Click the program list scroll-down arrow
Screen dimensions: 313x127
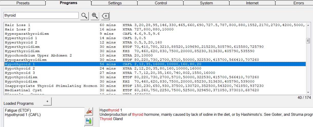[x=308, y=92]
